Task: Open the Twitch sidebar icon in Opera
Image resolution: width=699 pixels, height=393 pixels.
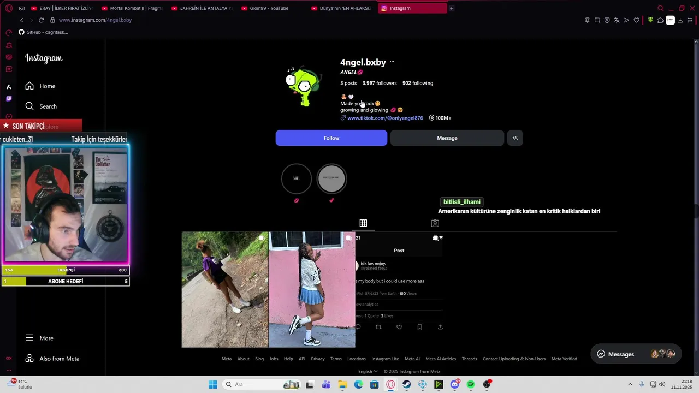Action: point(9,99)
